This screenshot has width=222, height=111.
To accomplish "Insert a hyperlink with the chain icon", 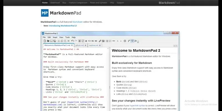I will pos(100,41).
